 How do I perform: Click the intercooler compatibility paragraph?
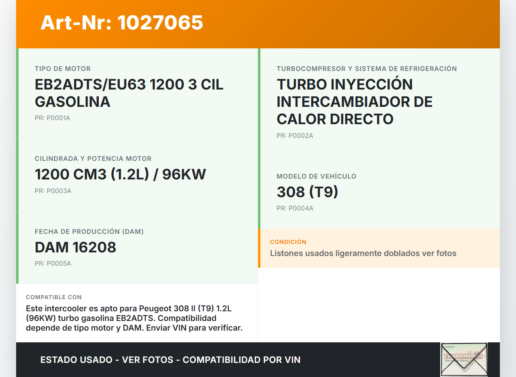click(x=134, y=318)
